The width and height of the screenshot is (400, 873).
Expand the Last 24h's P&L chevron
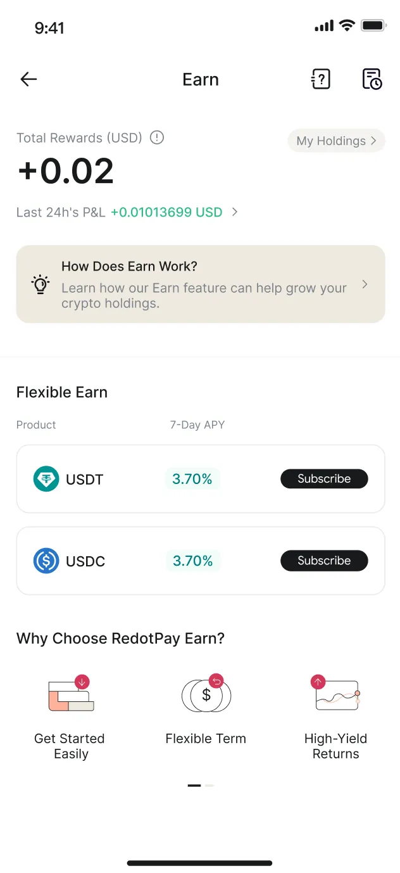click(234, 212)
